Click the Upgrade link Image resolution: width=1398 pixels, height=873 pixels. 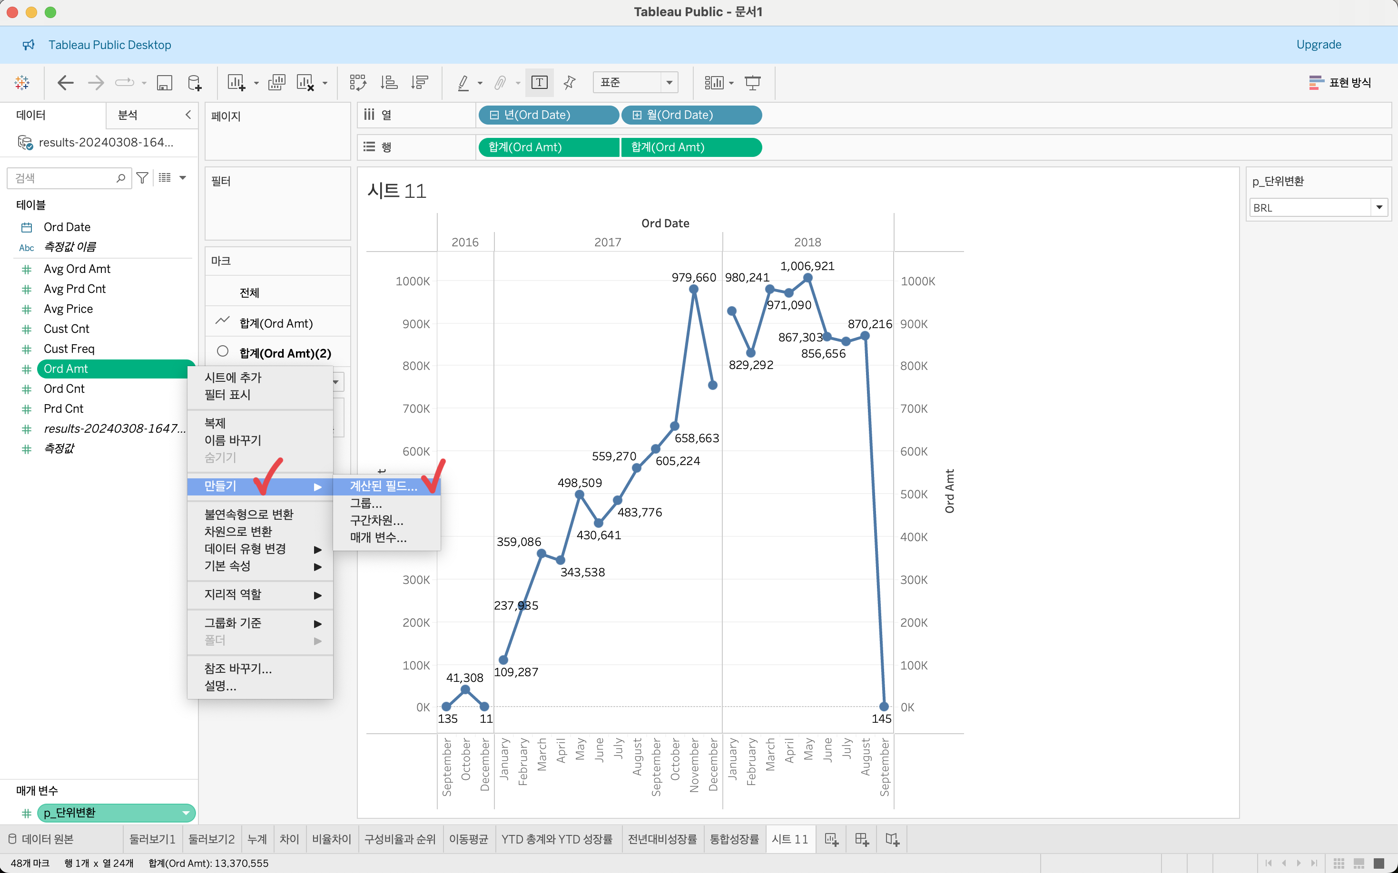point(1318,45)
